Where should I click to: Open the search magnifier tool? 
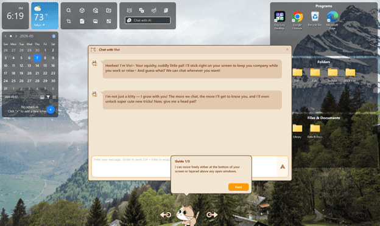click(x=69, y=10)
